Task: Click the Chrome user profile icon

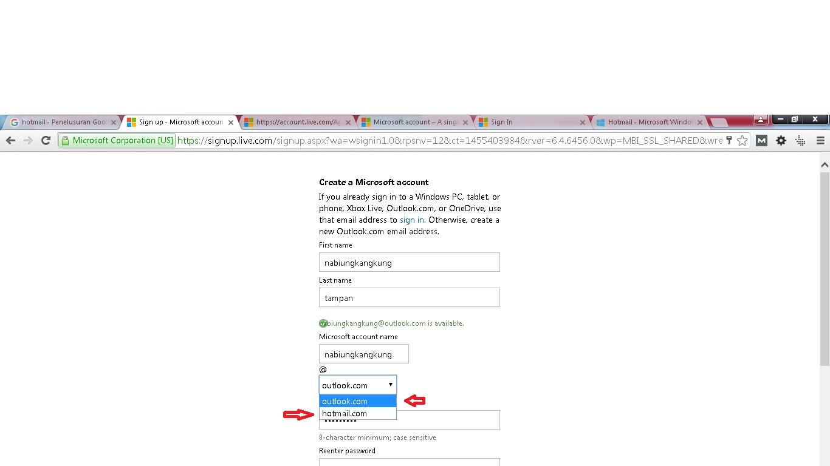Action: pyautogui.click(x=761, y=119)
